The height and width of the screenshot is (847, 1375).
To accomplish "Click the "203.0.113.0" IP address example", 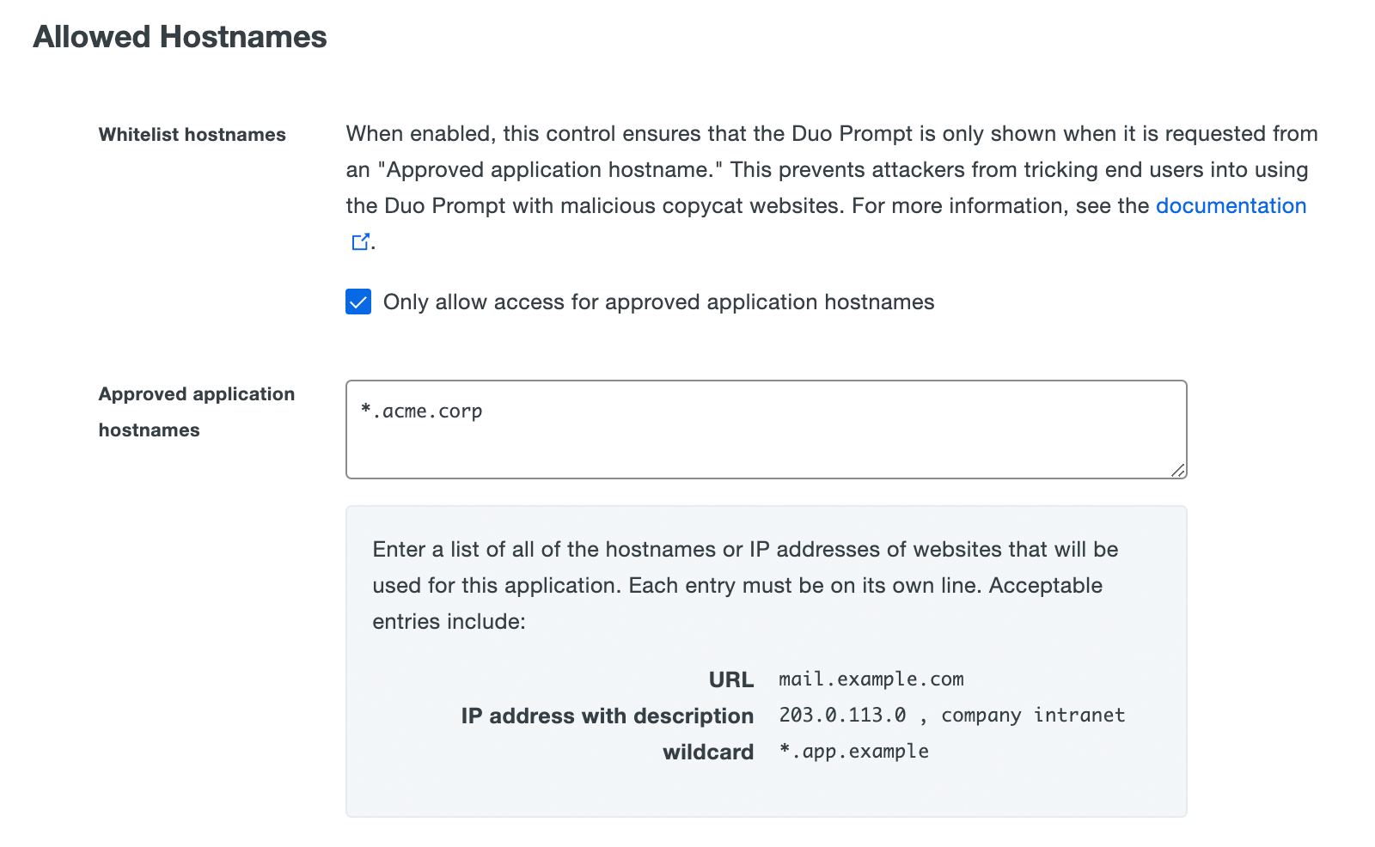I will point(843,715).
